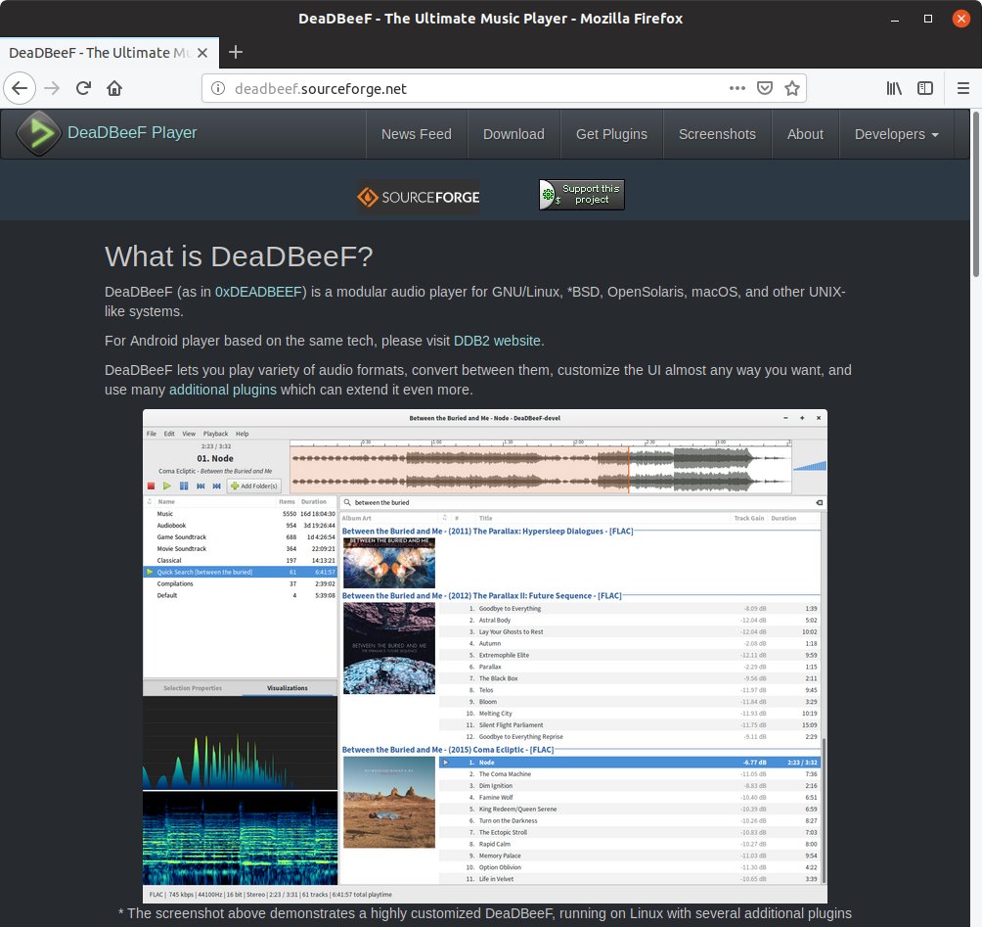Click the green play icon
The image size is (982, 927).
point(167,486)
